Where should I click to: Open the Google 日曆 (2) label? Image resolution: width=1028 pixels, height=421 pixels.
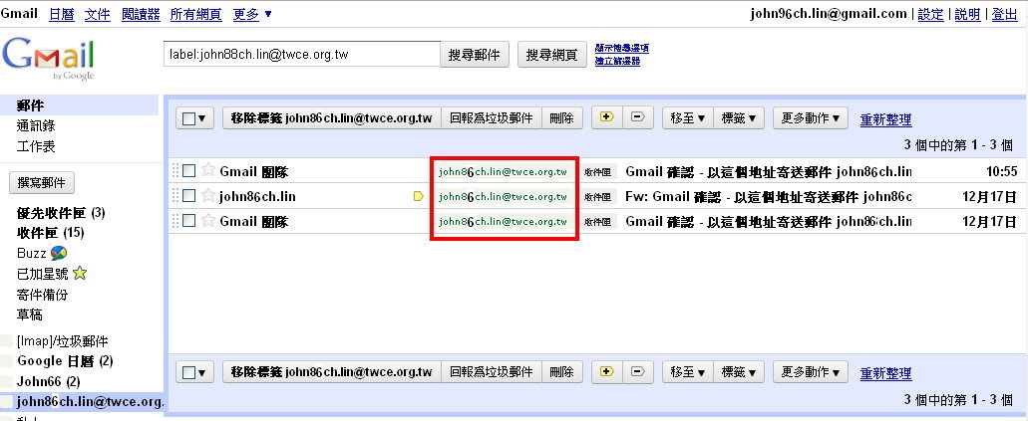(65, 360)
